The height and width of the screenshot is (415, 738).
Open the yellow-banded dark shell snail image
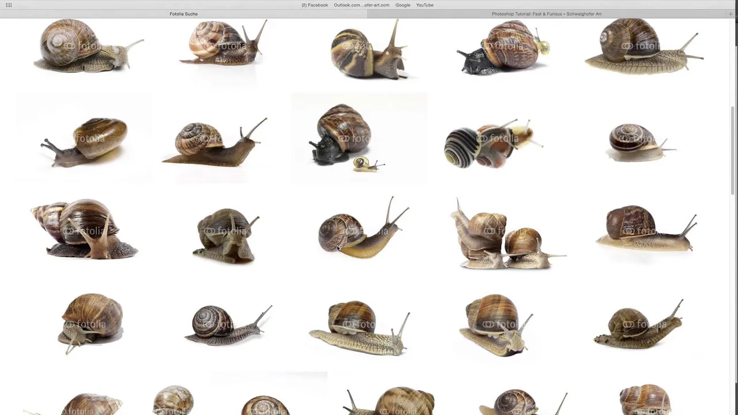coord(369,50)
